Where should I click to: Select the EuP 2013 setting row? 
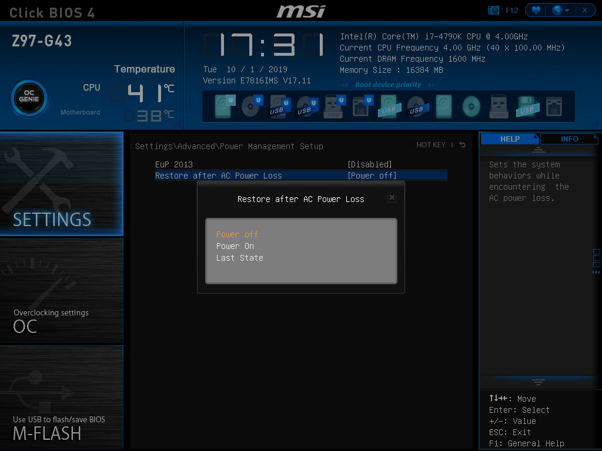coord(301,164)
